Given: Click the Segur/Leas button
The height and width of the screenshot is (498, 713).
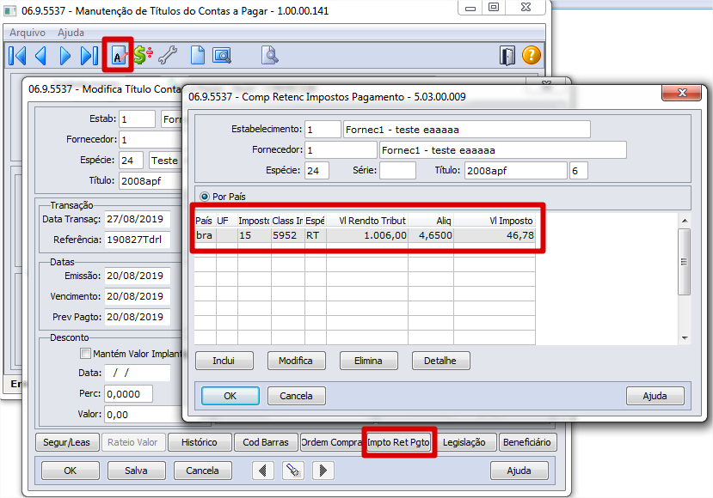Looking at the screenshot, I should pyautogui.click(x=67, y=442).
